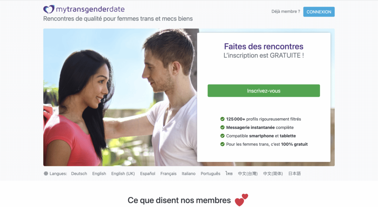Click the globe icon beside Langues
The width and height of the screenshot is (378, 207).
pyautogui.click(x=46, y=173)
